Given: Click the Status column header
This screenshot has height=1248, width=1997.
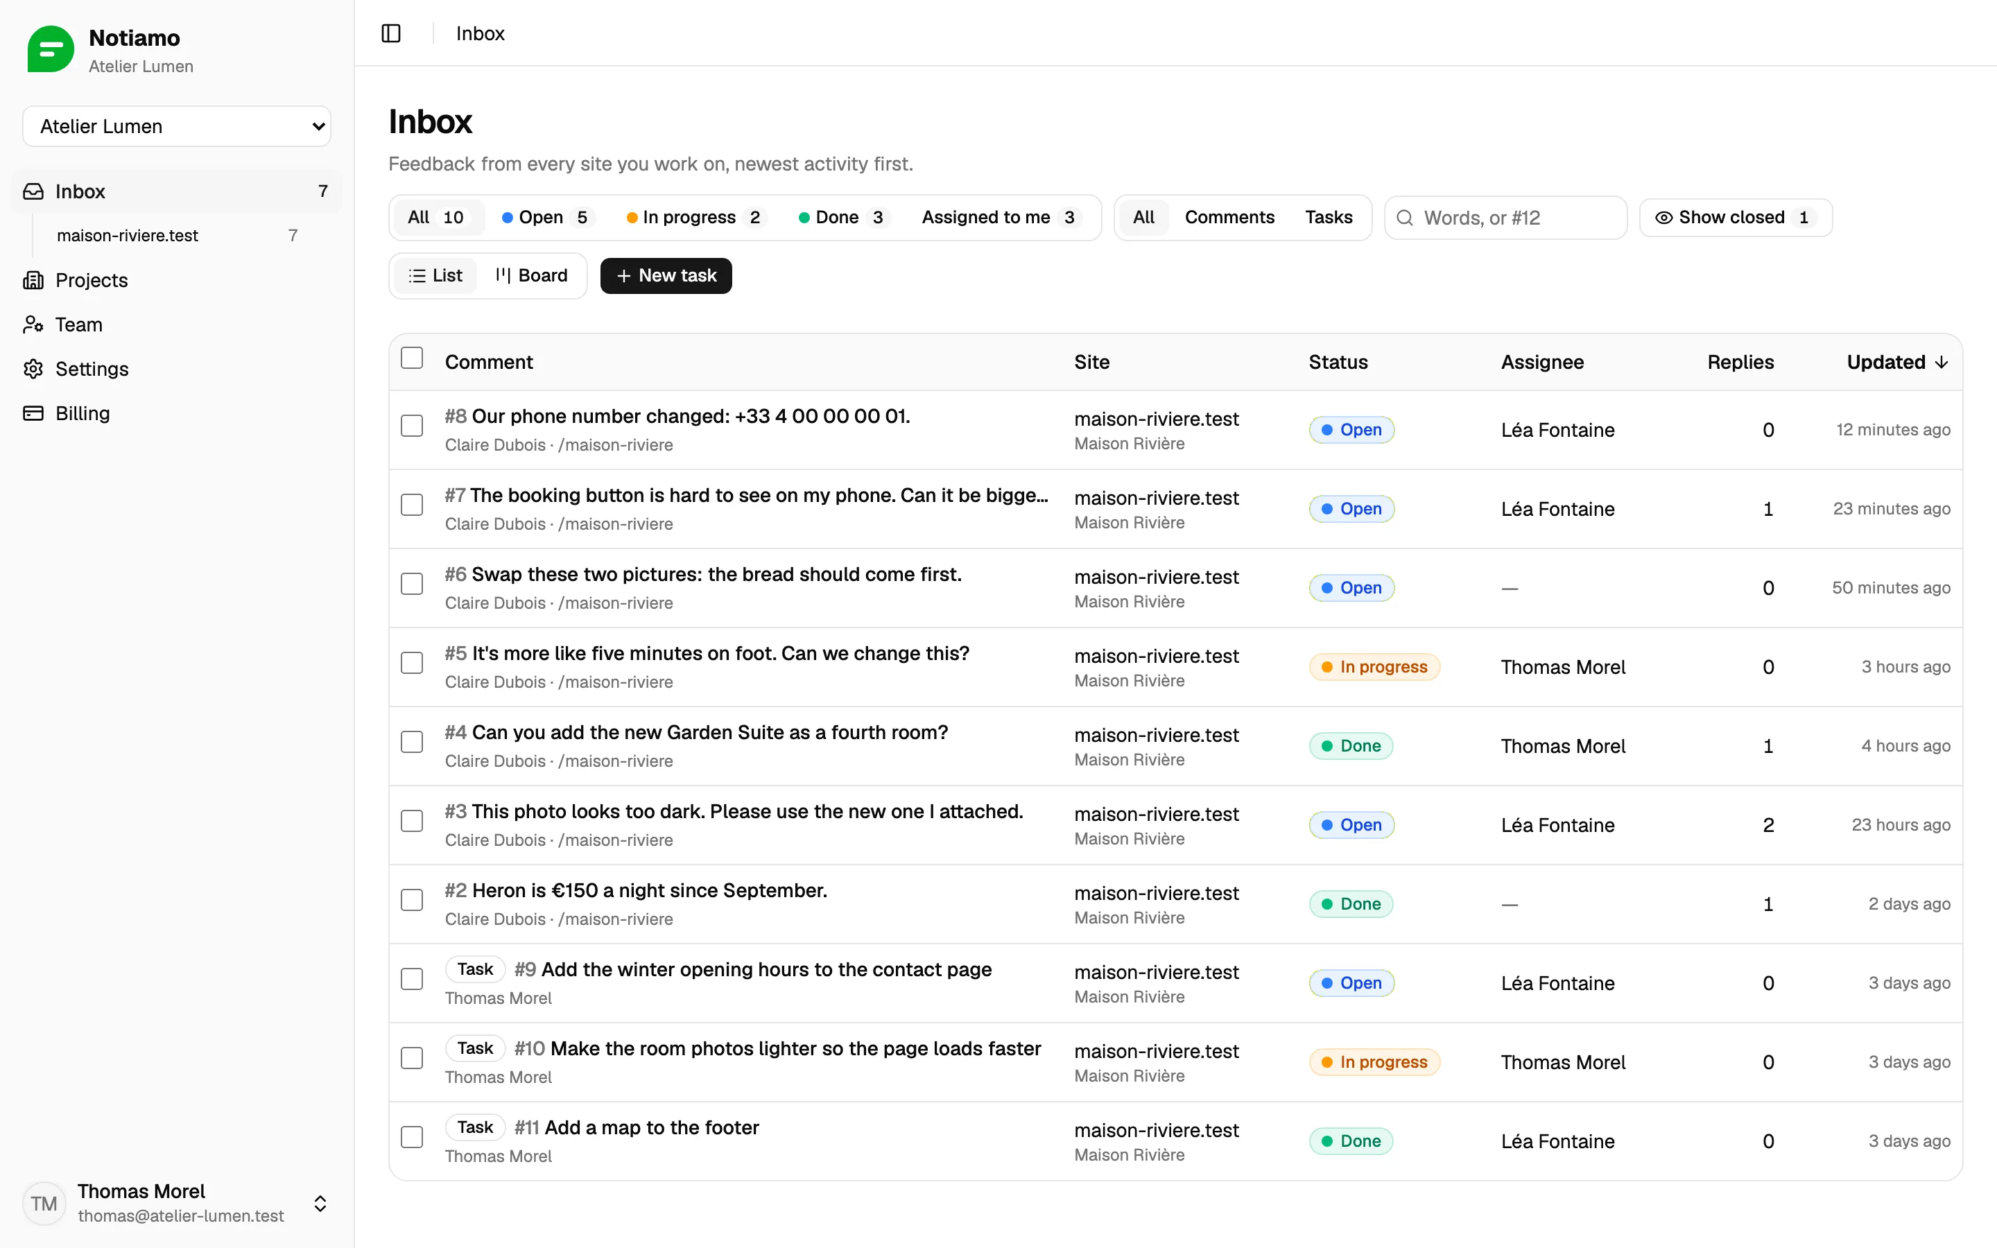Looking at the screenshot, I should 1338,363.
